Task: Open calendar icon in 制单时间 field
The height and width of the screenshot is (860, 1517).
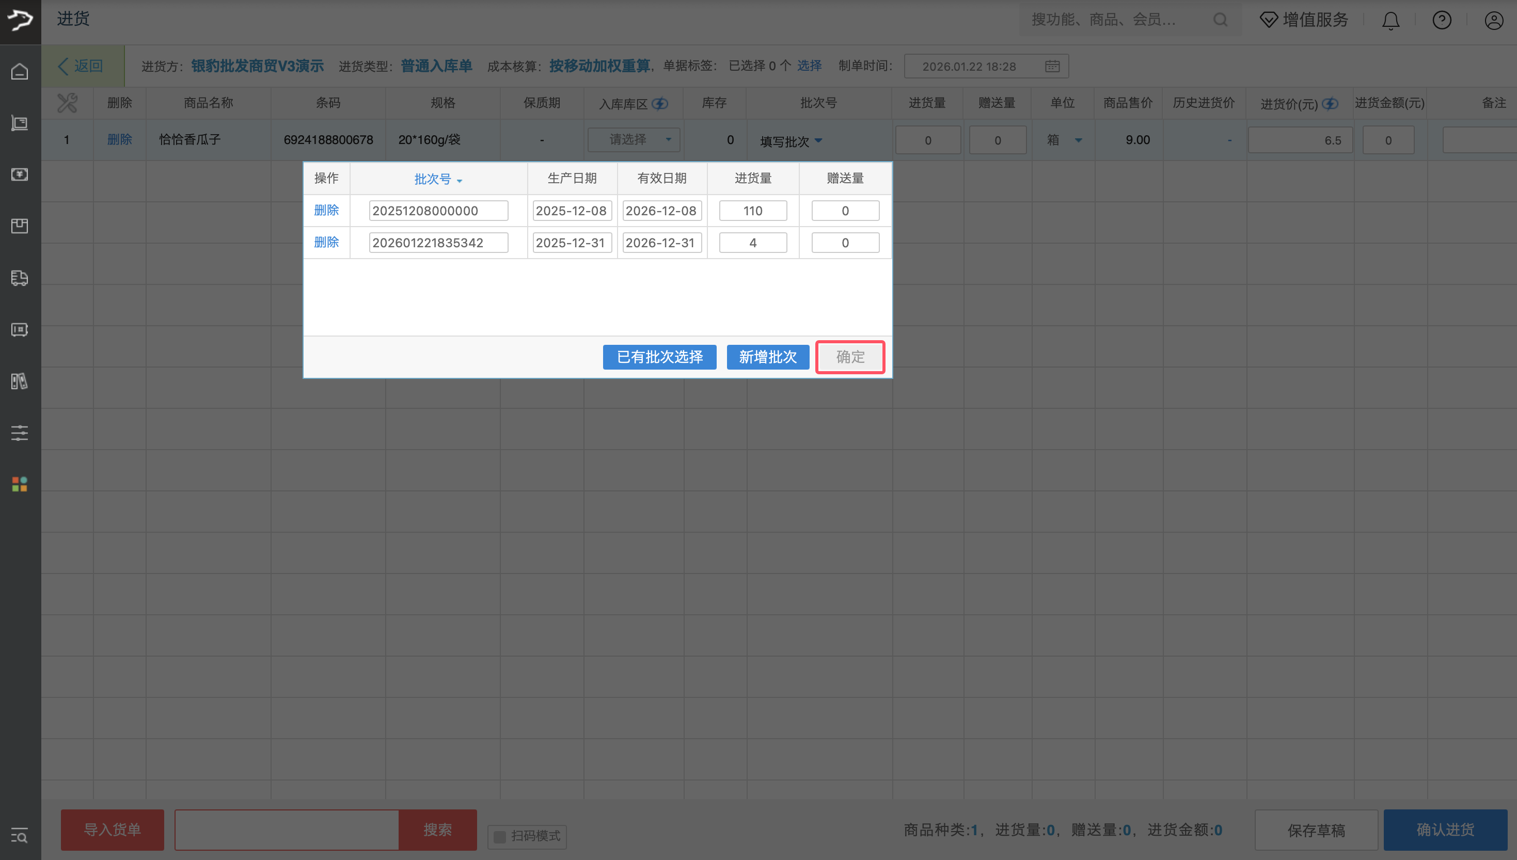Action: click(x=1052, y=66)
